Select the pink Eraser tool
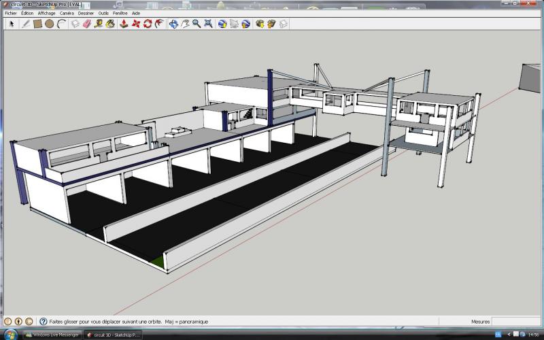Image resolution: width=544 pixels, height=340 pixels. pos(87,24)
